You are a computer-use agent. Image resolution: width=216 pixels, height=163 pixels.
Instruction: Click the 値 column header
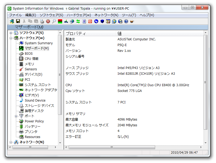pos(159,33)
